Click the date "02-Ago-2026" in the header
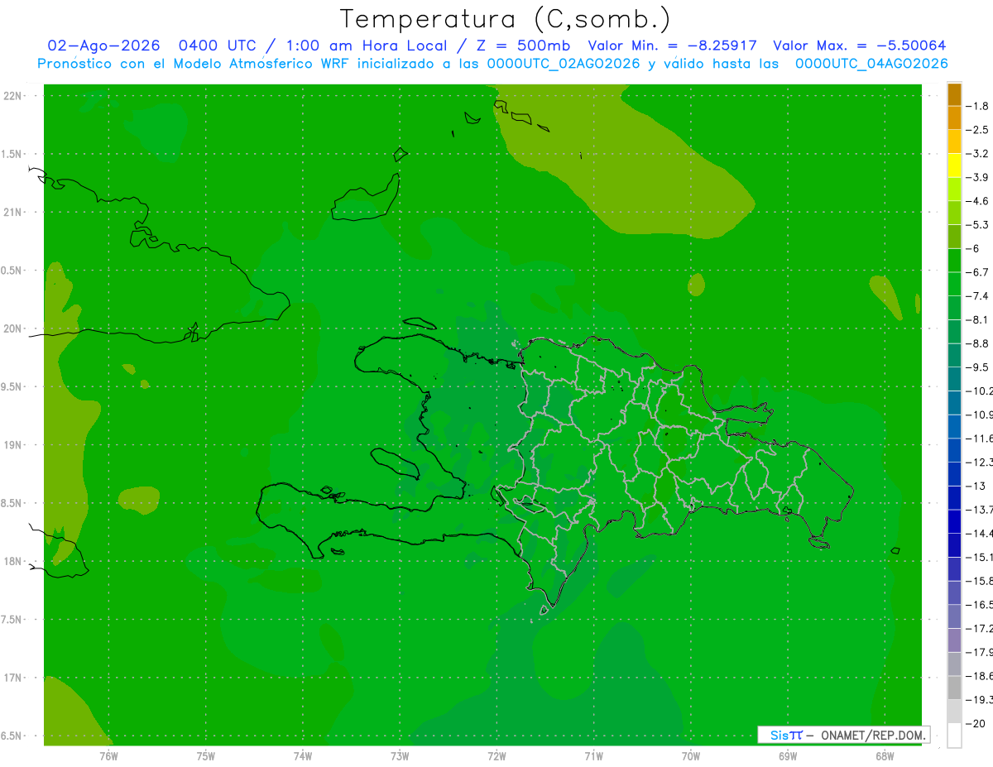This screenshot has width=993, height=767. [x=103, y=46]
